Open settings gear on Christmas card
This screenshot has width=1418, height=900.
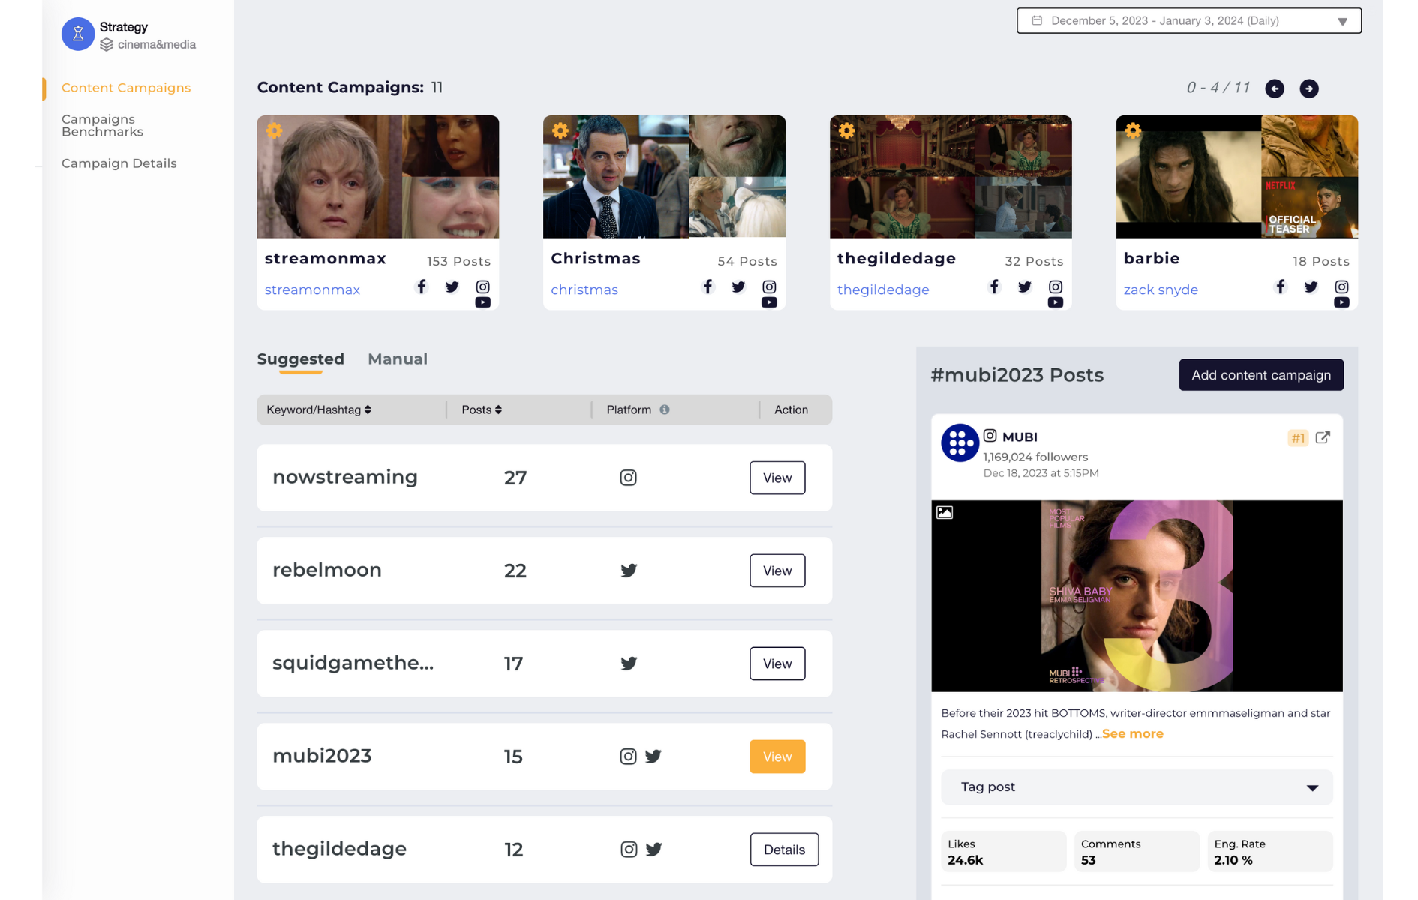point(560,130)
